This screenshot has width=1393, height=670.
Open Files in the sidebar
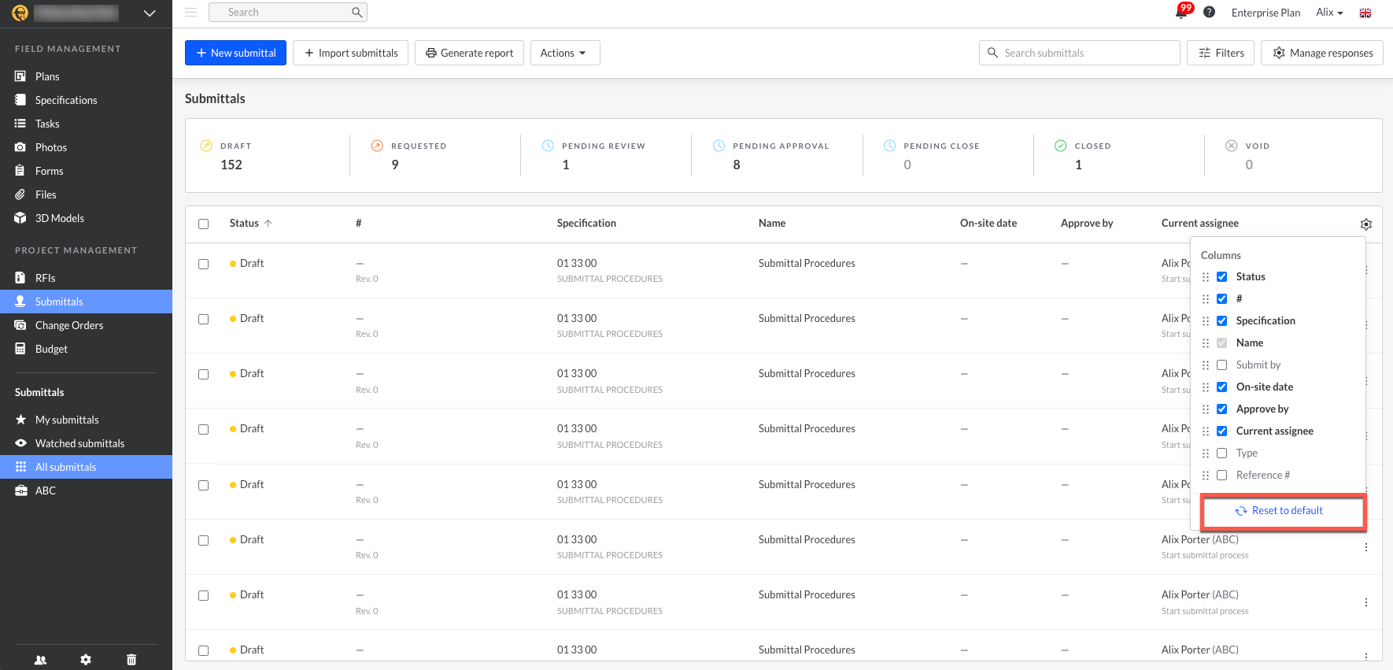tap(86, 194)
